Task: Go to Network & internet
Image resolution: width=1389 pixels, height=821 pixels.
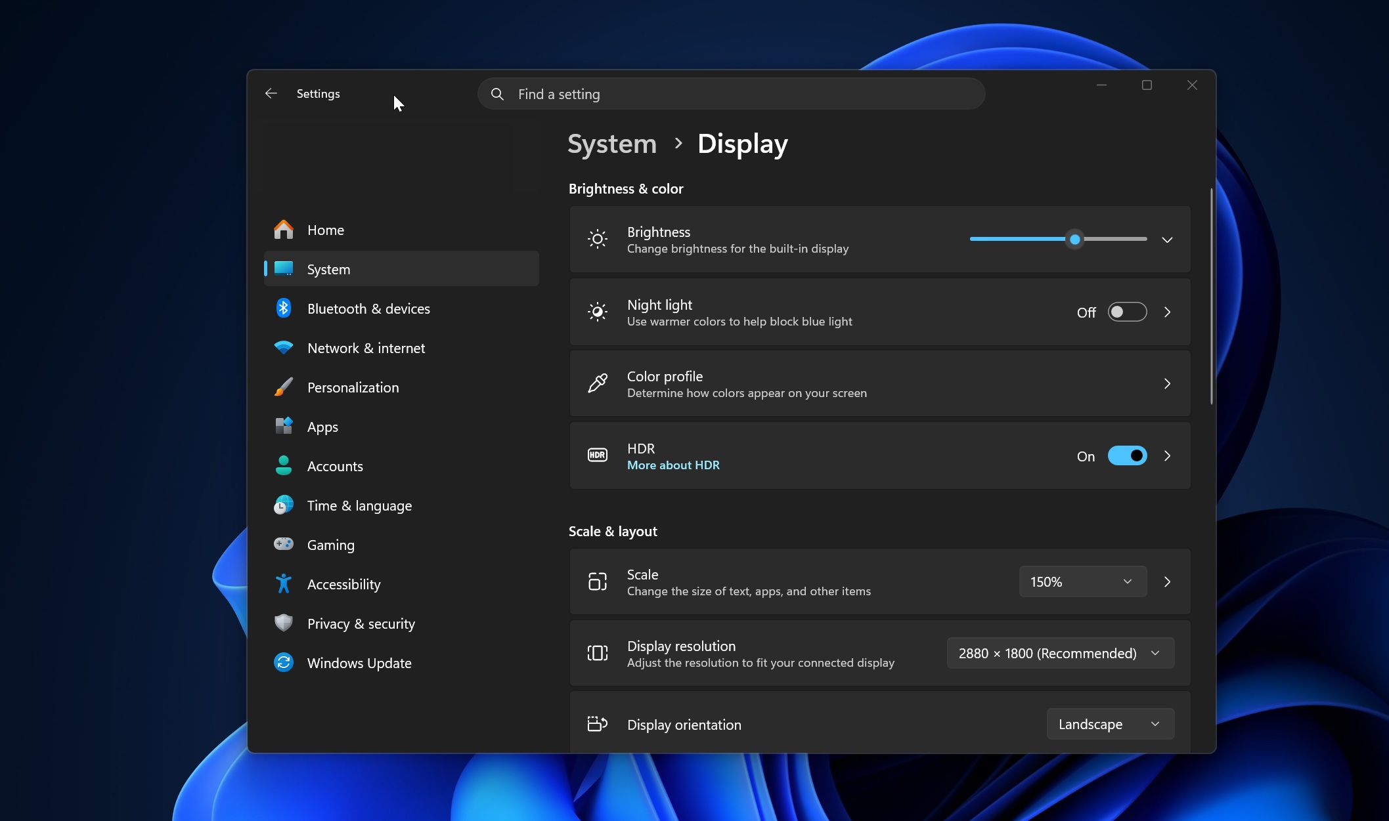Action: [401, 348]
